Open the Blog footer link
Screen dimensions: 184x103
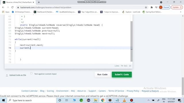42,91
